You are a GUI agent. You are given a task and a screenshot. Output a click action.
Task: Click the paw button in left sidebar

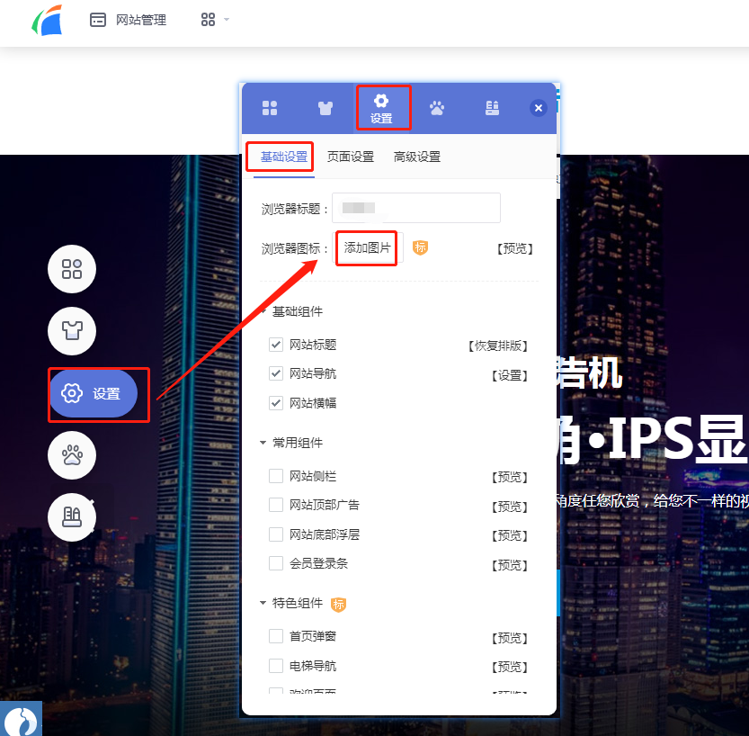(72, 455)
